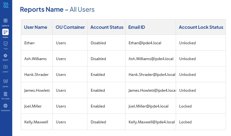Screen dimensions: 231x136
Task: Click Disabled status in Kelly.Maxwell row
Action: (98, 122)
